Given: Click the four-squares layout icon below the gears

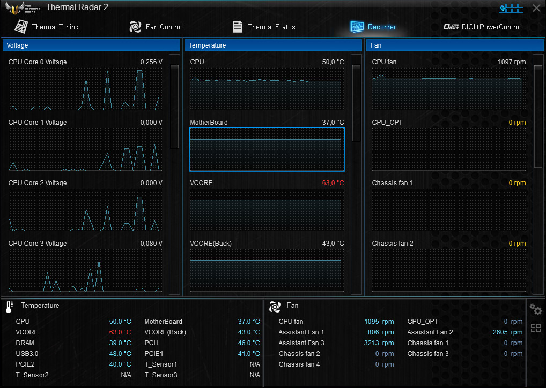Looking at the screenshot, I should pyautogui.click(x=536, y=328).
